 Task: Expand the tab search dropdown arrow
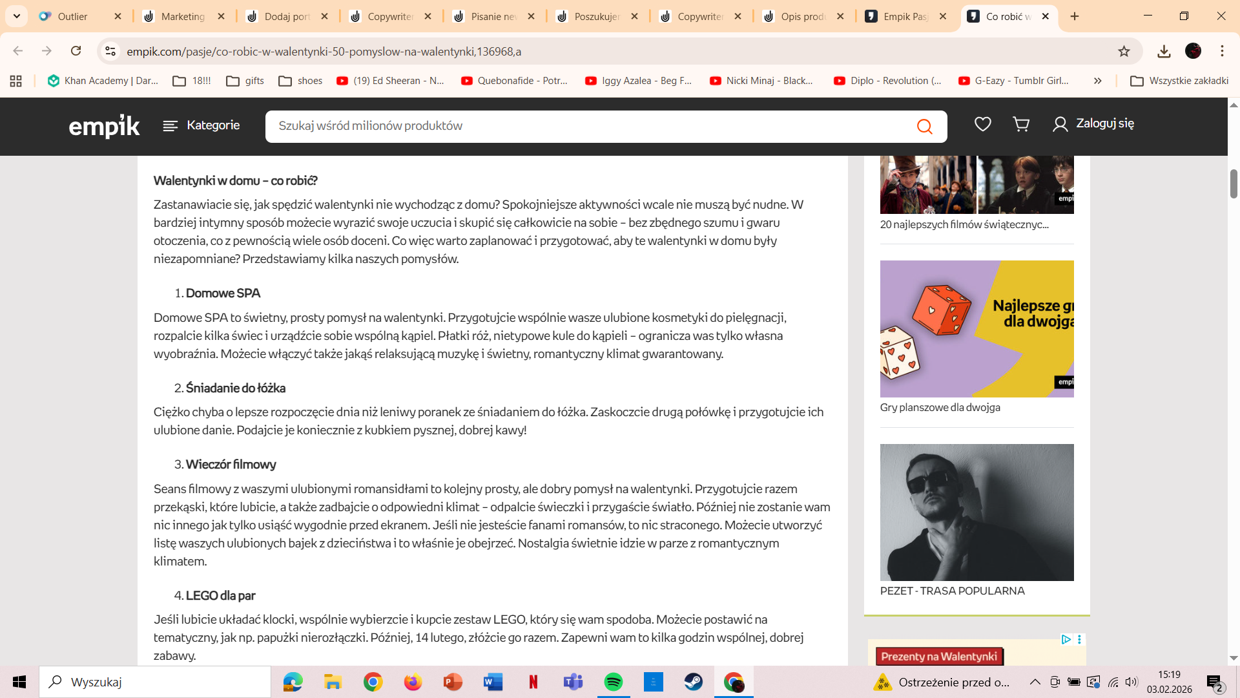click(x=17, y=16)
